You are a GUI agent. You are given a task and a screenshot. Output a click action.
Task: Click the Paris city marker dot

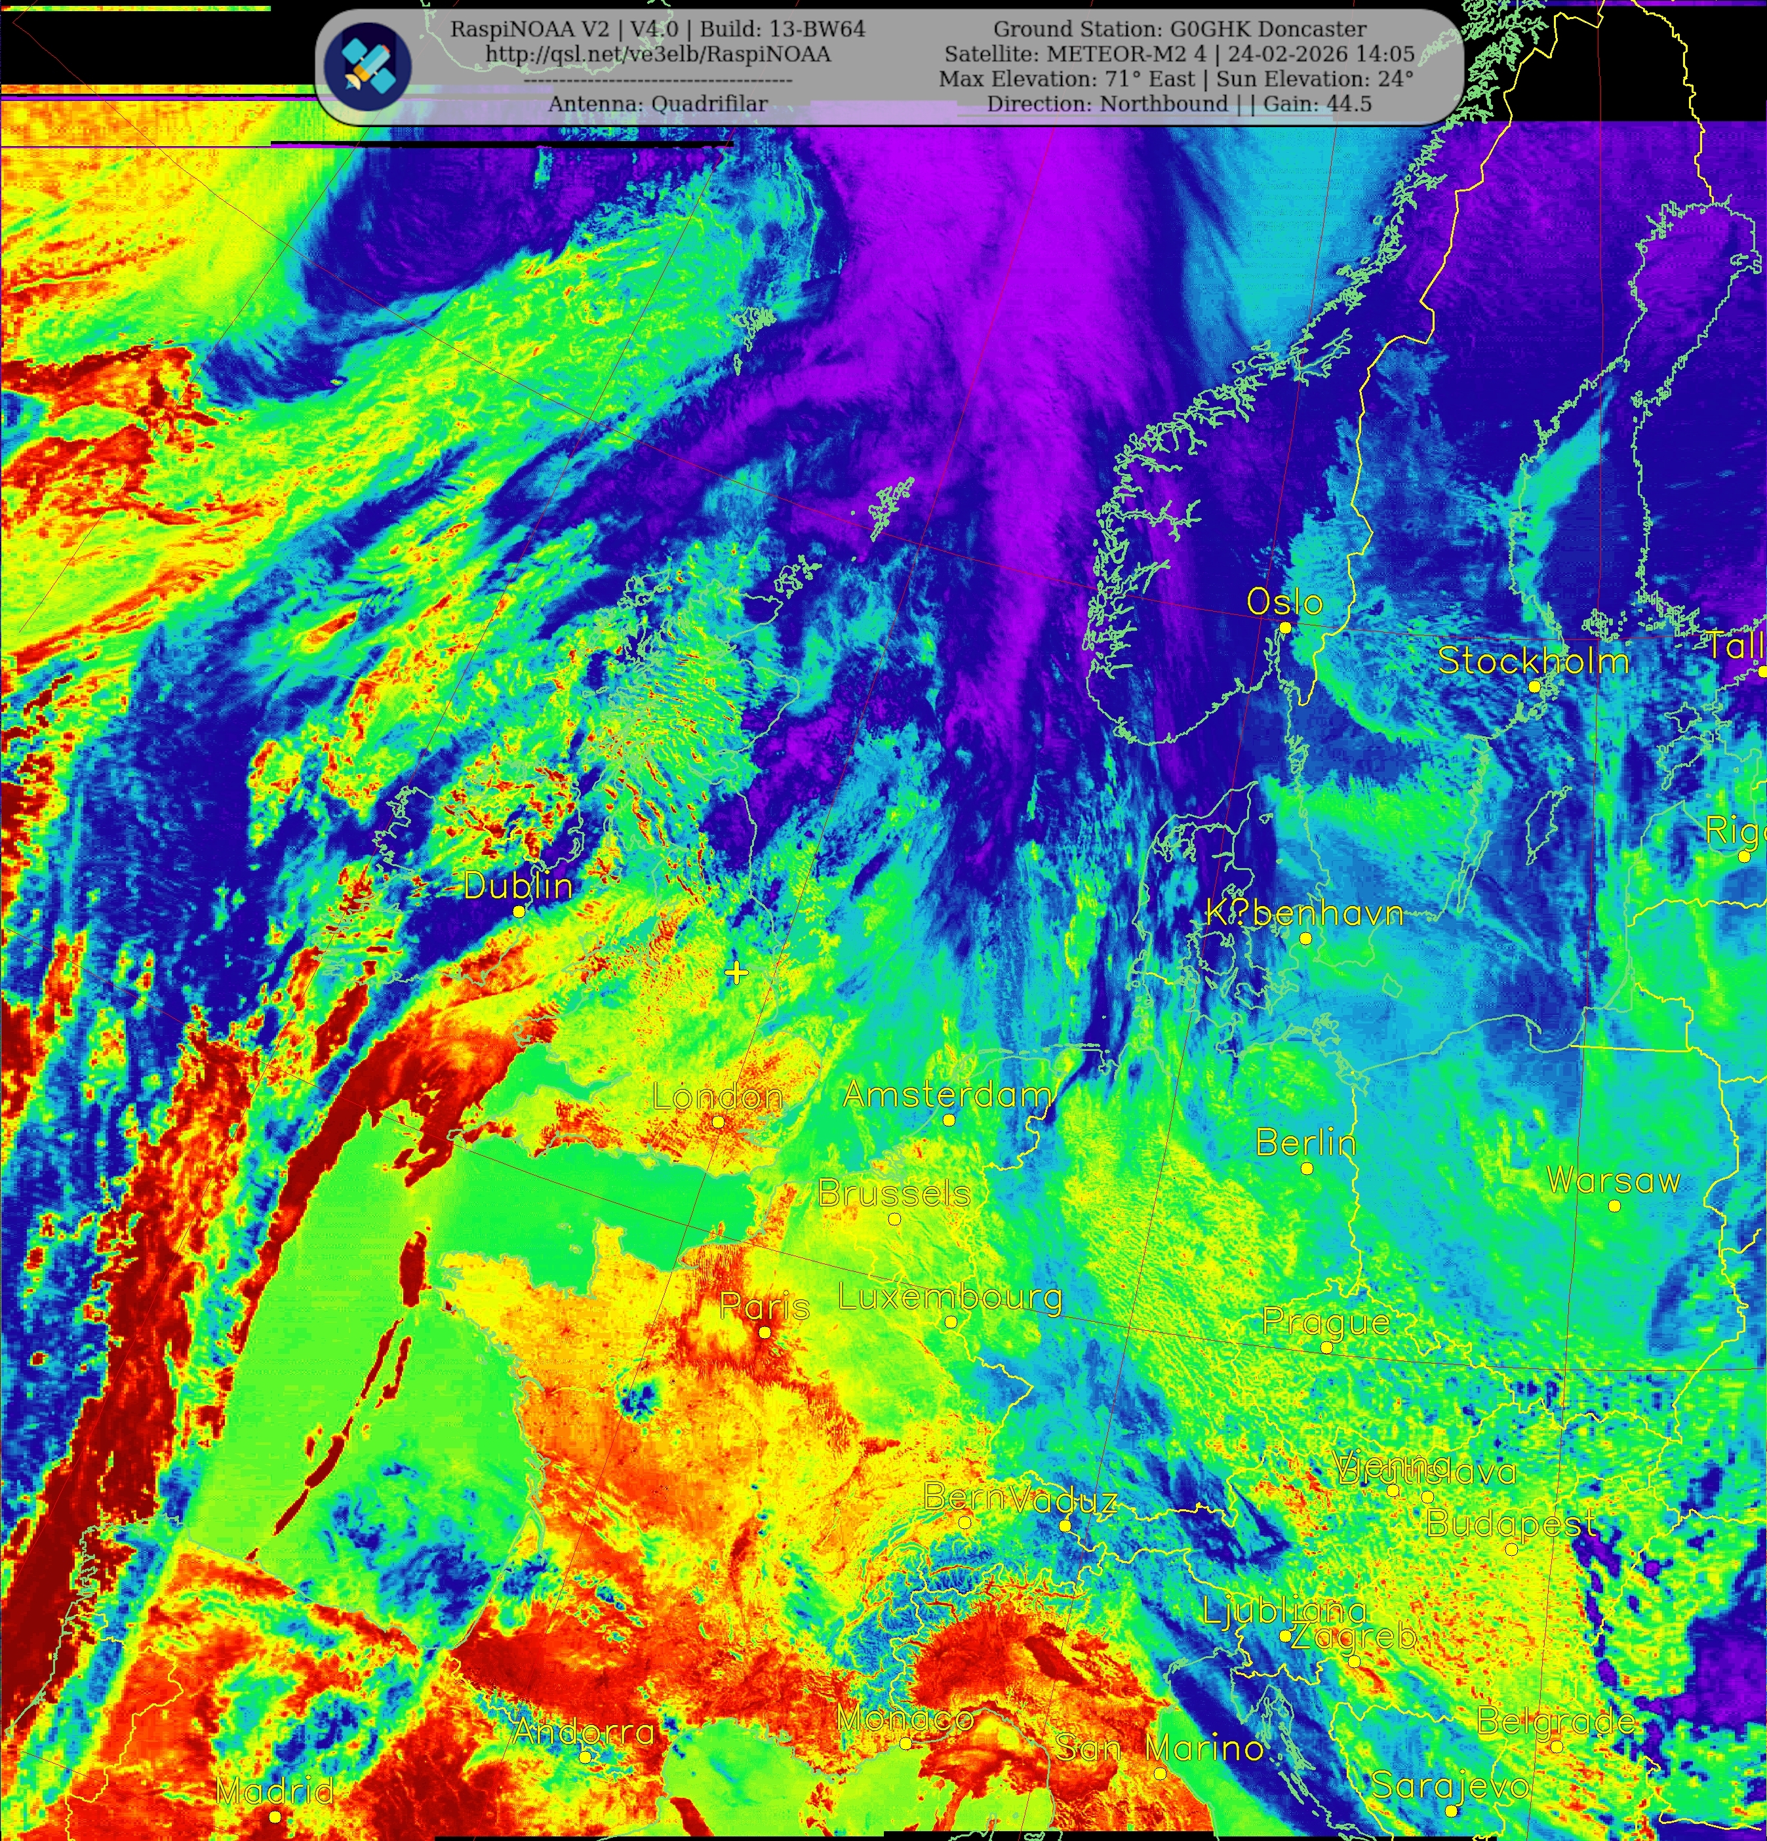pyautogui.click(x=764, y=1332)
